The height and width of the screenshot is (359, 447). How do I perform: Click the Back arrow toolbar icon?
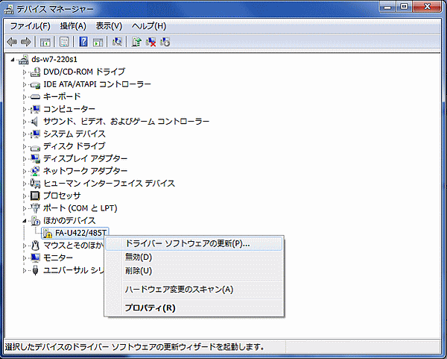click(12, 42)
